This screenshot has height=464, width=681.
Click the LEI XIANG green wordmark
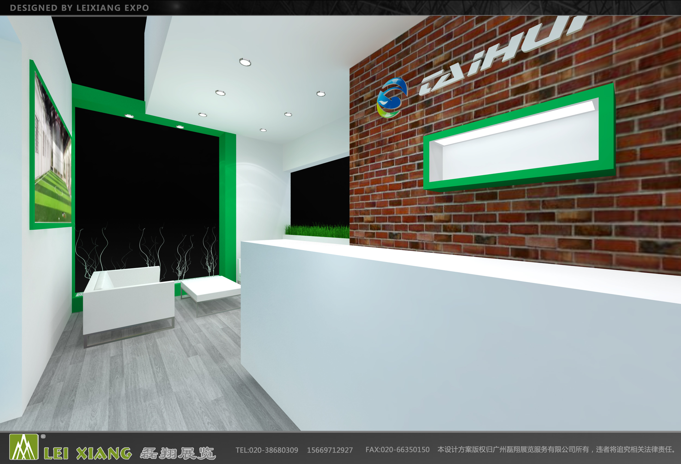88,453
